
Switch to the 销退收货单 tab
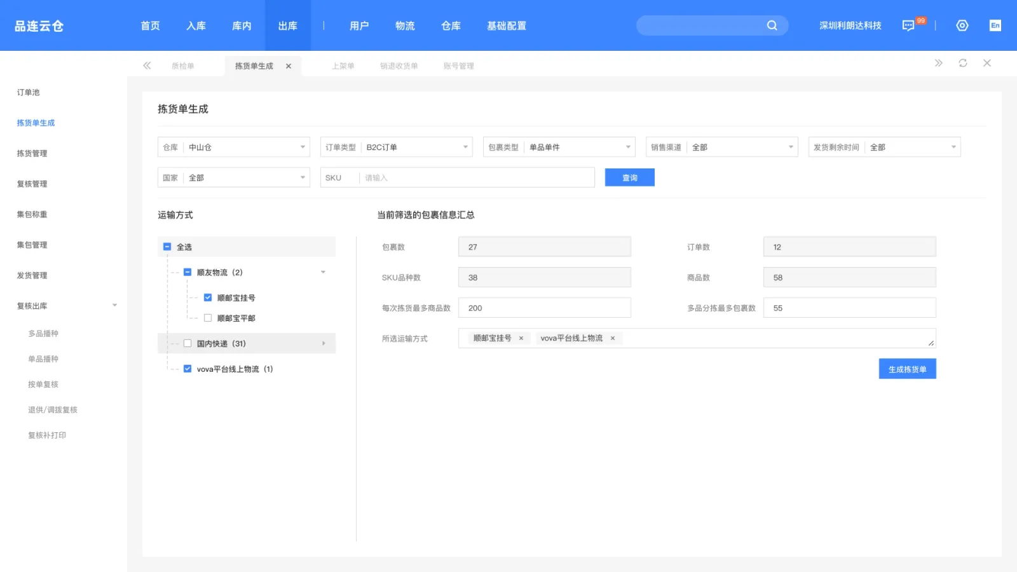click(399, 66)
